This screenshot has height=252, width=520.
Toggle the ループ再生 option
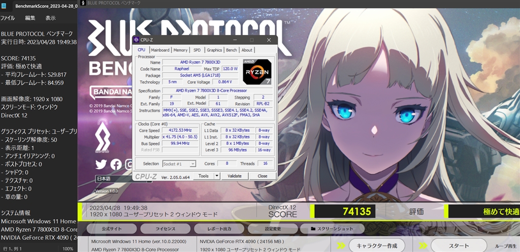(506, 246)
